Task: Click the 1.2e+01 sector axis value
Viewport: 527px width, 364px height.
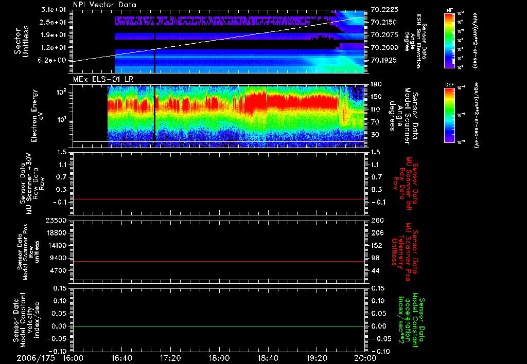Action: [54, 48]
